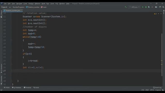The image size is (165, 93).
Task: Open the Project Structure dialog icon
Action: coord(156,7)
